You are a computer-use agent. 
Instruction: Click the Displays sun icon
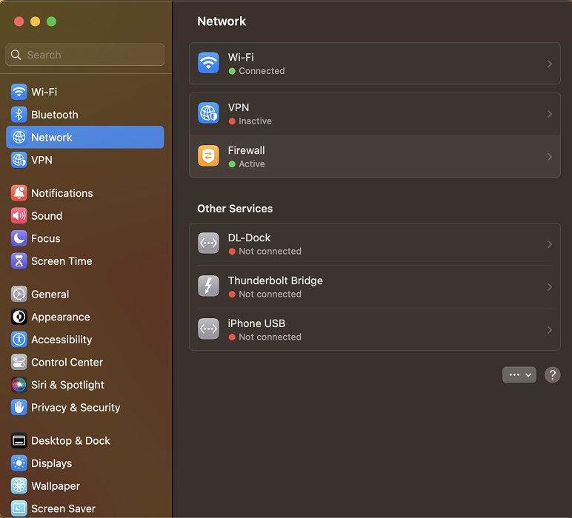coord(19,463)
